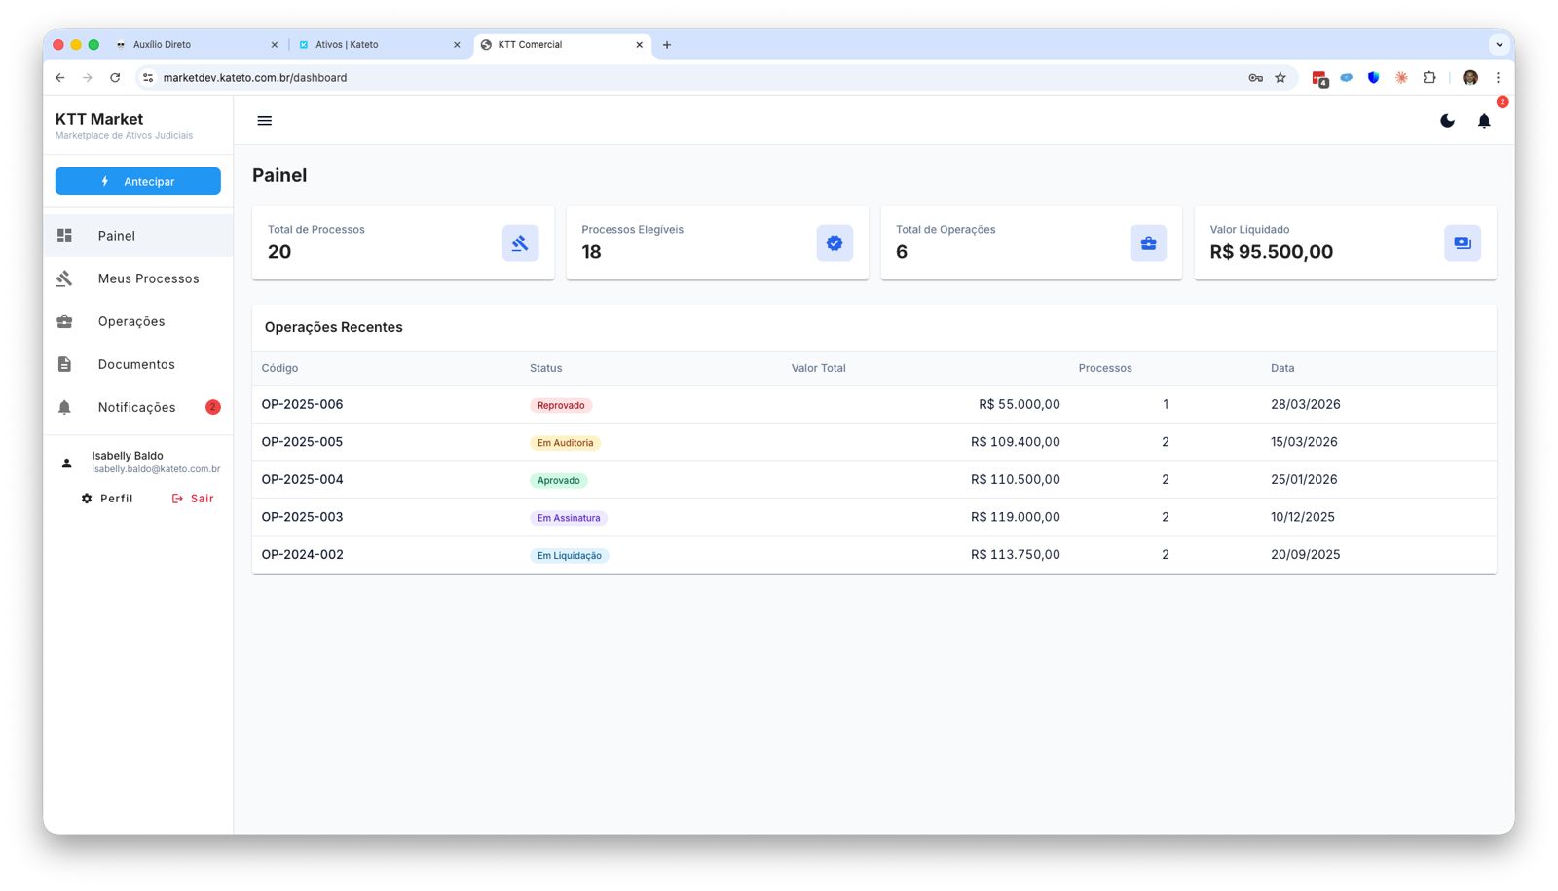This screenshot has height=891, width=1558.
Task: Open Meus Processos in the sidebar
Action: [x=148, y=278]
